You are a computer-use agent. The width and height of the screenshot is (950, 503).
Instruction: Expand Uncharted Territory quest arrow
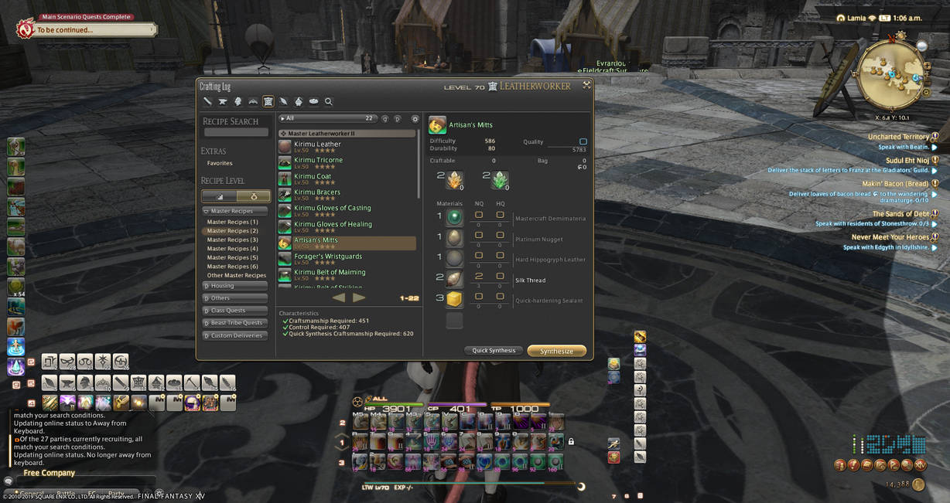click(935, 147)
